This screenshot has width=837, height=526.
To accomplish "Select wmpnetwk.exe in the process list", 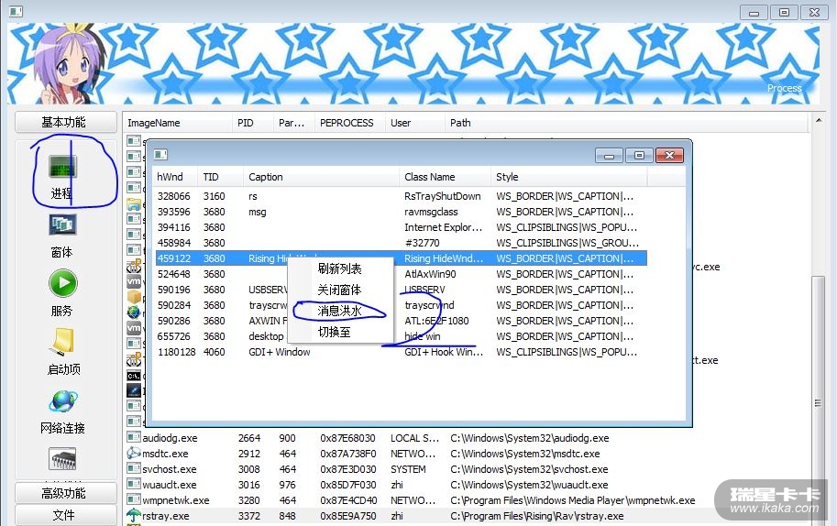I will 467,500.
